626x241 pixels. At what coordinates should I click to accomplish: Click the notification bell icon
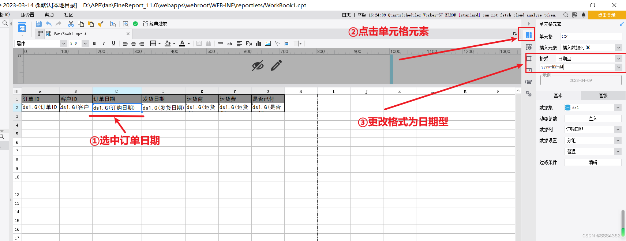click(584, 15)
